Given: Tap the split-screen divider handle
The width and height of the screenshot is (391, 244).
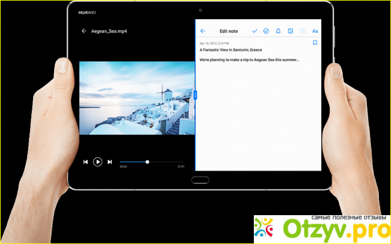Looking at the screenshot, I should [195, 95].
